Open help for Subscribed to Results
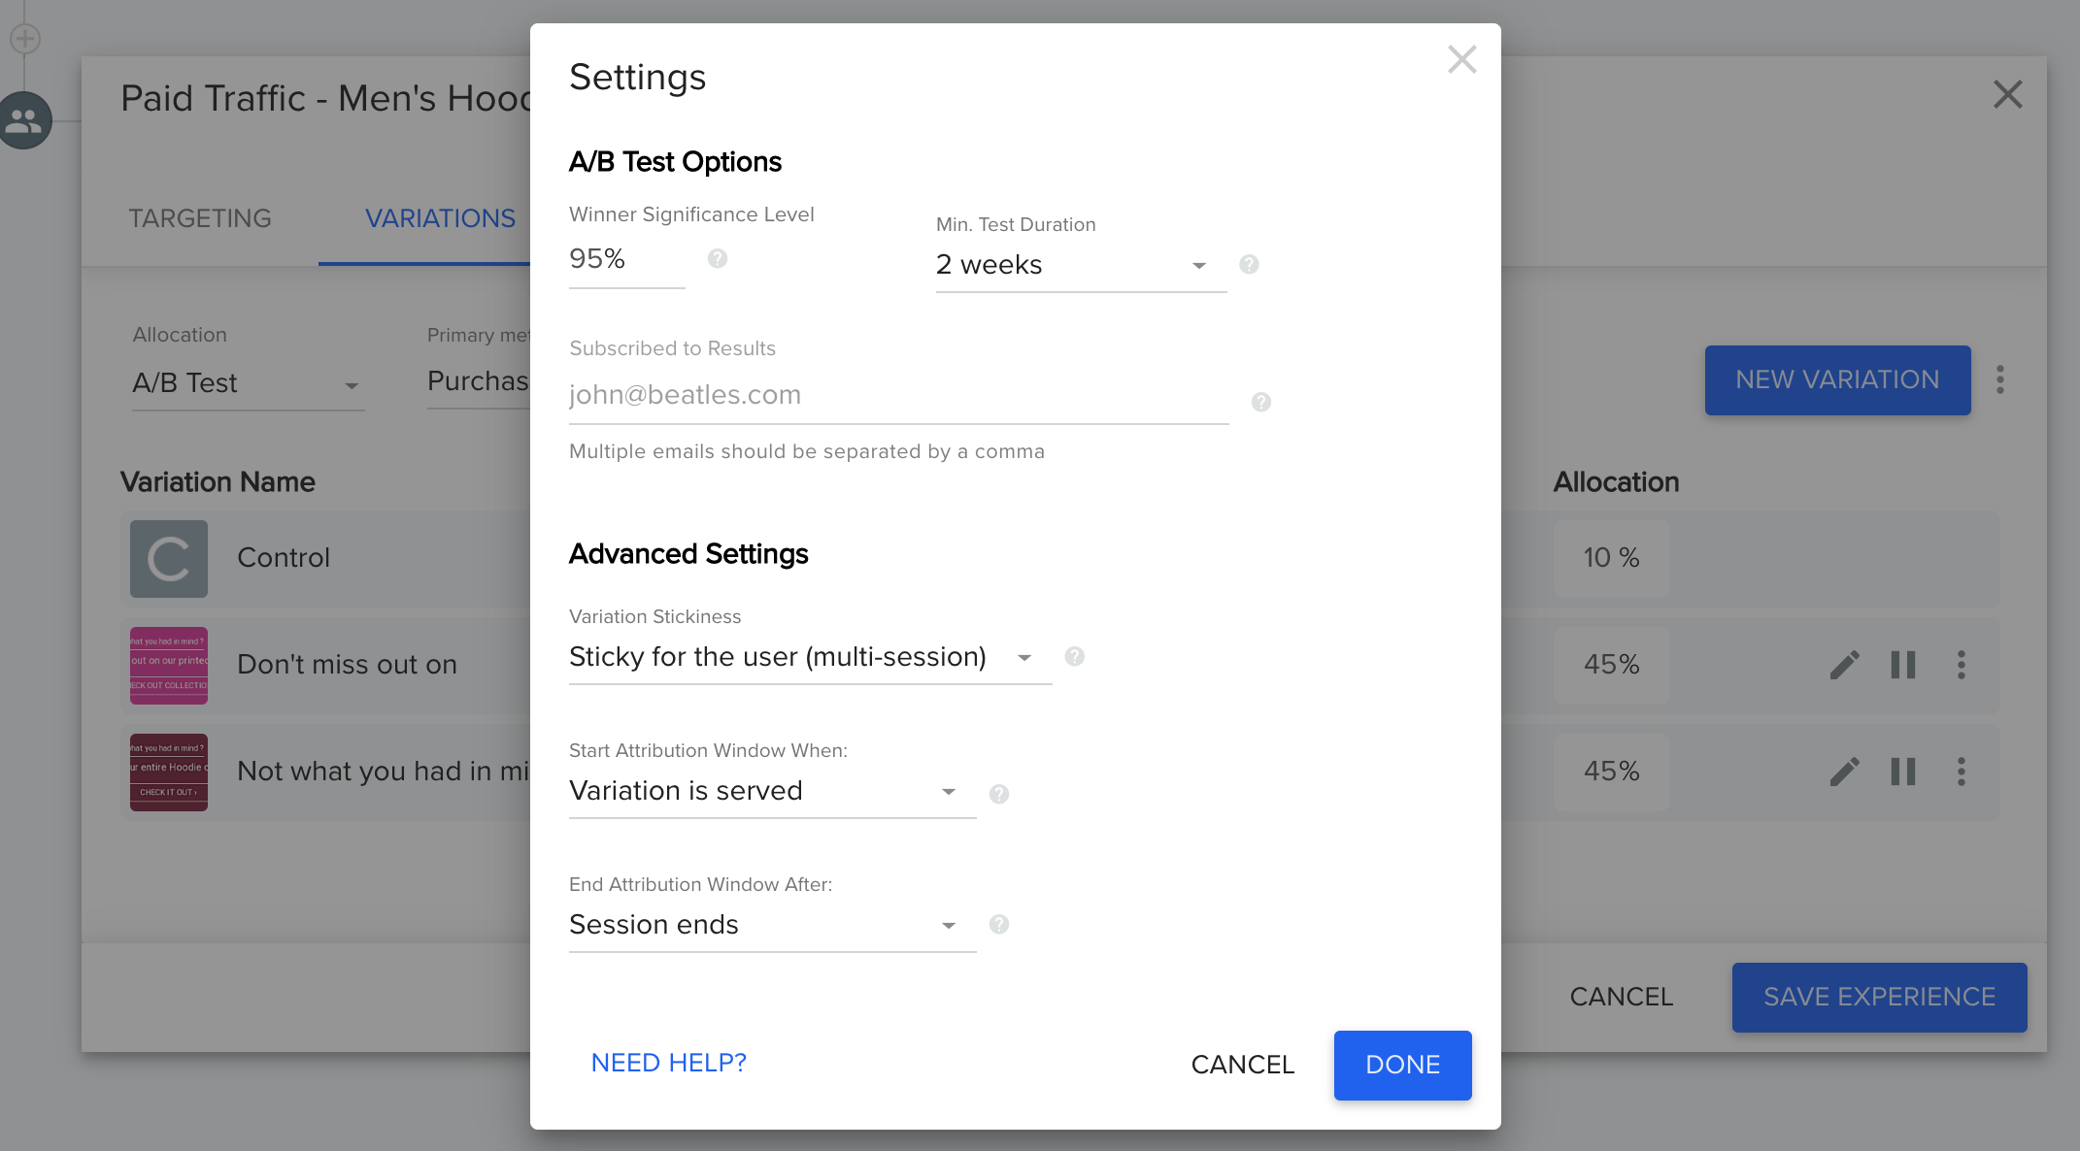 (1261, 402)
